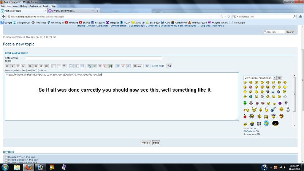Open Windows Explorer from the taskbar
Image resolution: width=304 pixels, height=171 pixels.
point(17,167)
